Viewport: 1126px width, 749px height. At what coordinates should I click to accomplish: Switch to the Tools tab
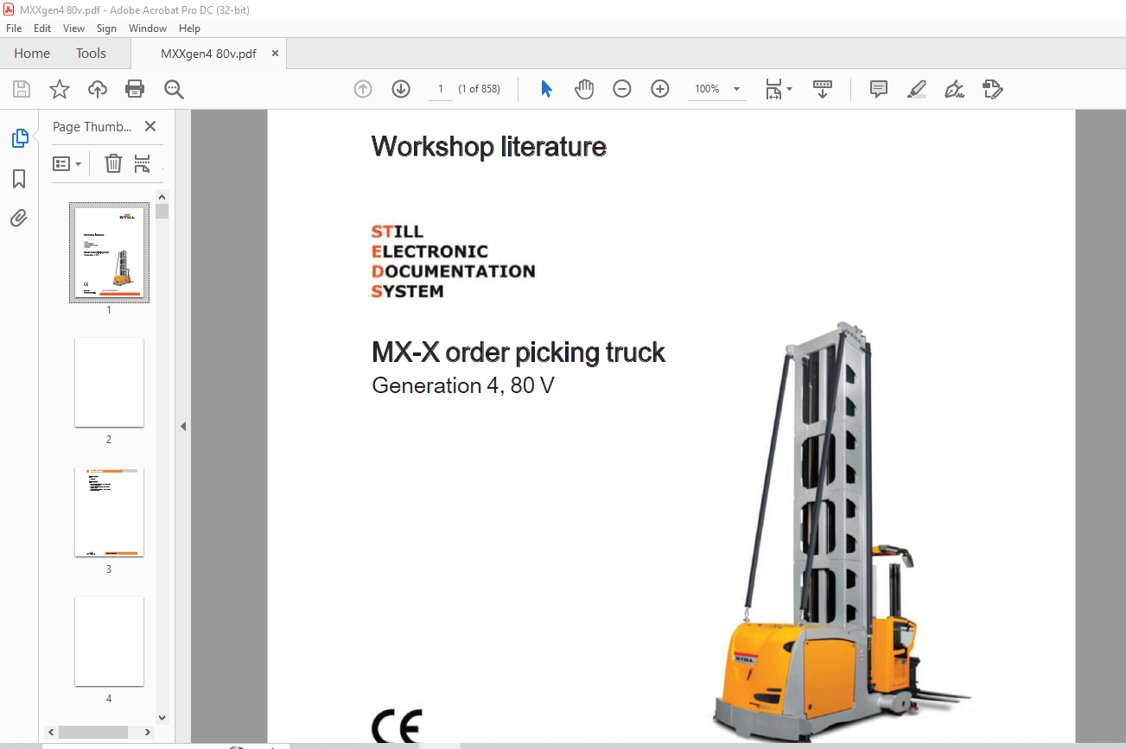coord(91,54)
